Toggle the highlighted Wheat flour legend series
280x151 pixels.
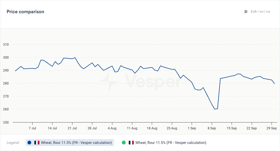[x=76, y=143]
